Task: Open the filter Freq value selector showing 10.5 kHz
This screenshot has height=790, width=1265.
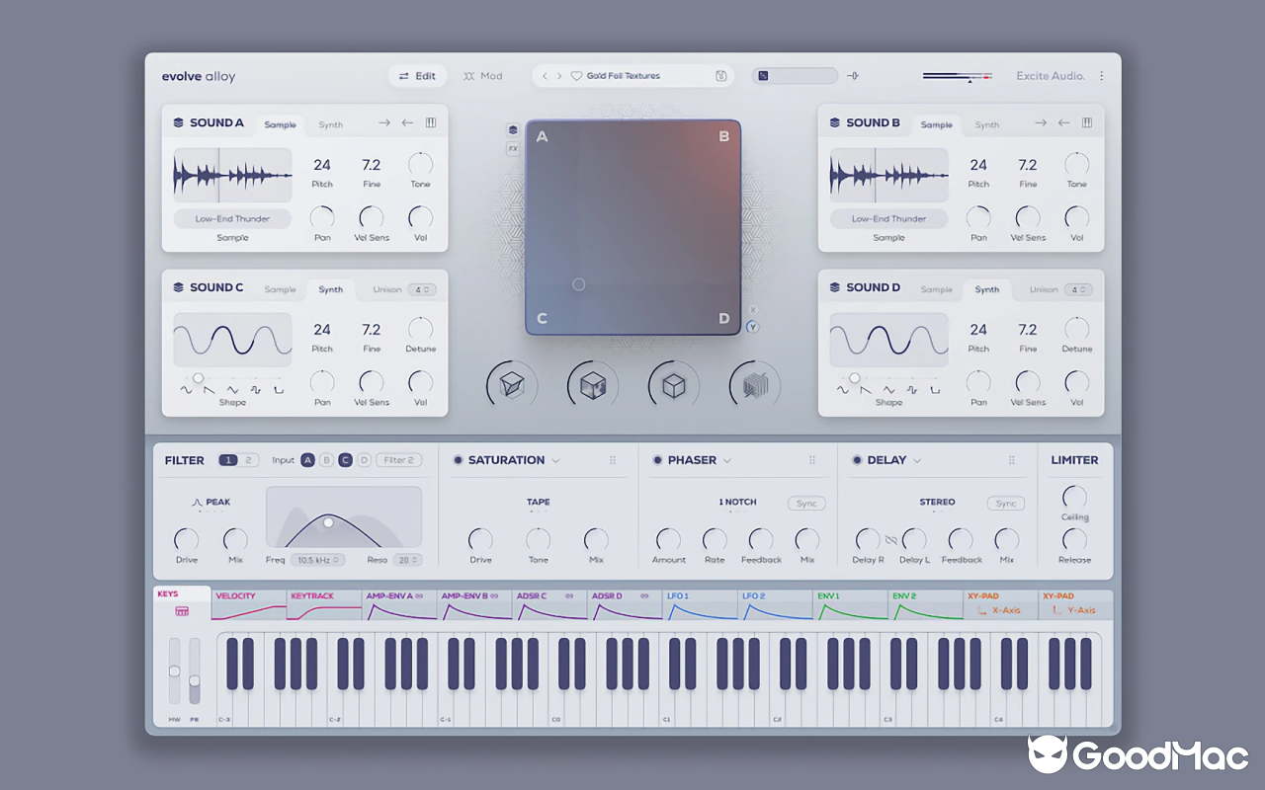Action: [x=319, y=559]
